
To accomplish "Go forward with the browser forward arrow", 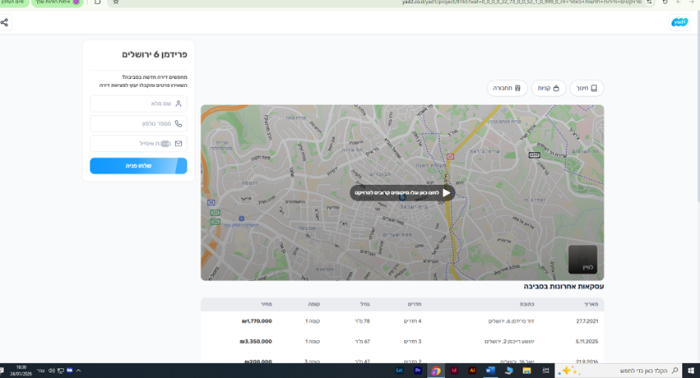I will click(x=679, y=2).
